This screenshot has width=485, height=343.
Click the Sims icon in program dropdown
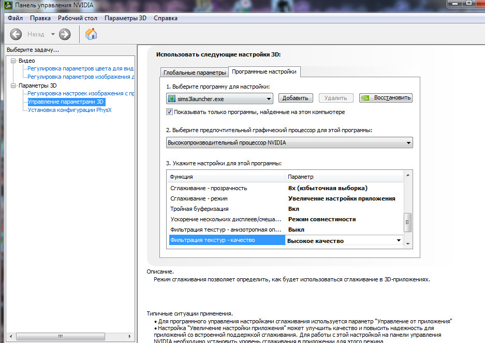[x=171, y=99]
